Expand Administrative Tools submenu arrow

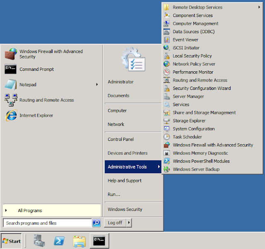tap(159, 167)
